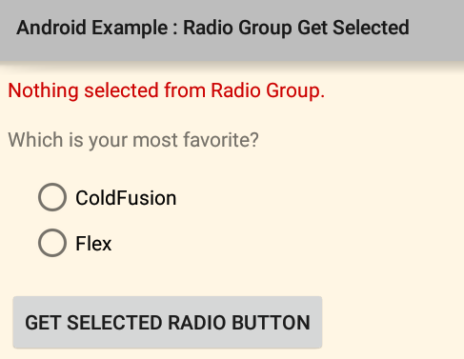Select the Flex radio button

coord(75,243)
